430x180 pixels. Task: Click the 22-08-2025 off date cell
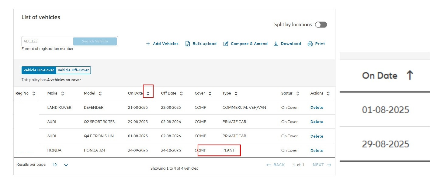pyautogui.click(x=171, y=108)
